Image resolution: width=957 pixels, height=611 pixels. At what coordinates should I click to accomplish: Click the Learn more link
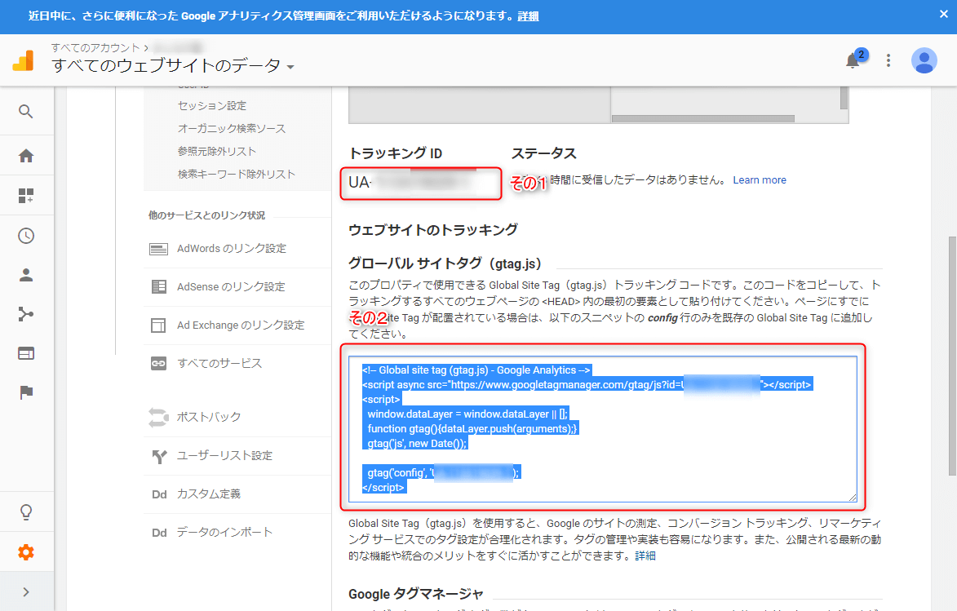pyautogui.click(x=759, y=180)
